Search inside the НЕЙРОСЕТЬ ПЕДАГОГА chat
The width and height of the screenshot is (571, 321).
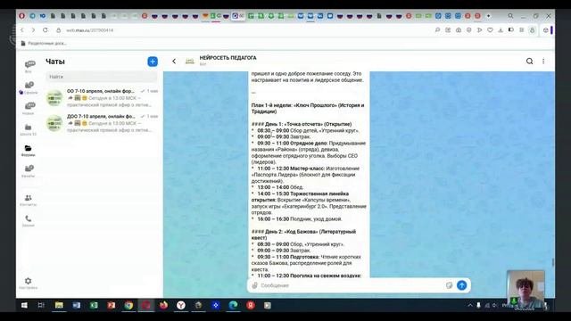pyautogui.click(x=529, y=62)
